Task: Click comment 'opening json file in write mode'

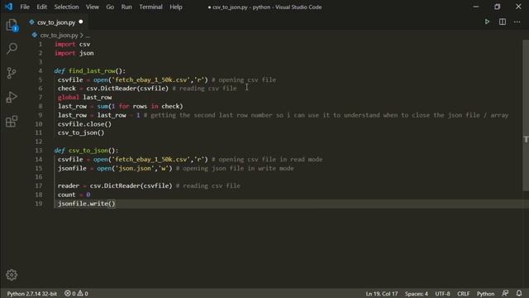Action: [x=238, y=168]
